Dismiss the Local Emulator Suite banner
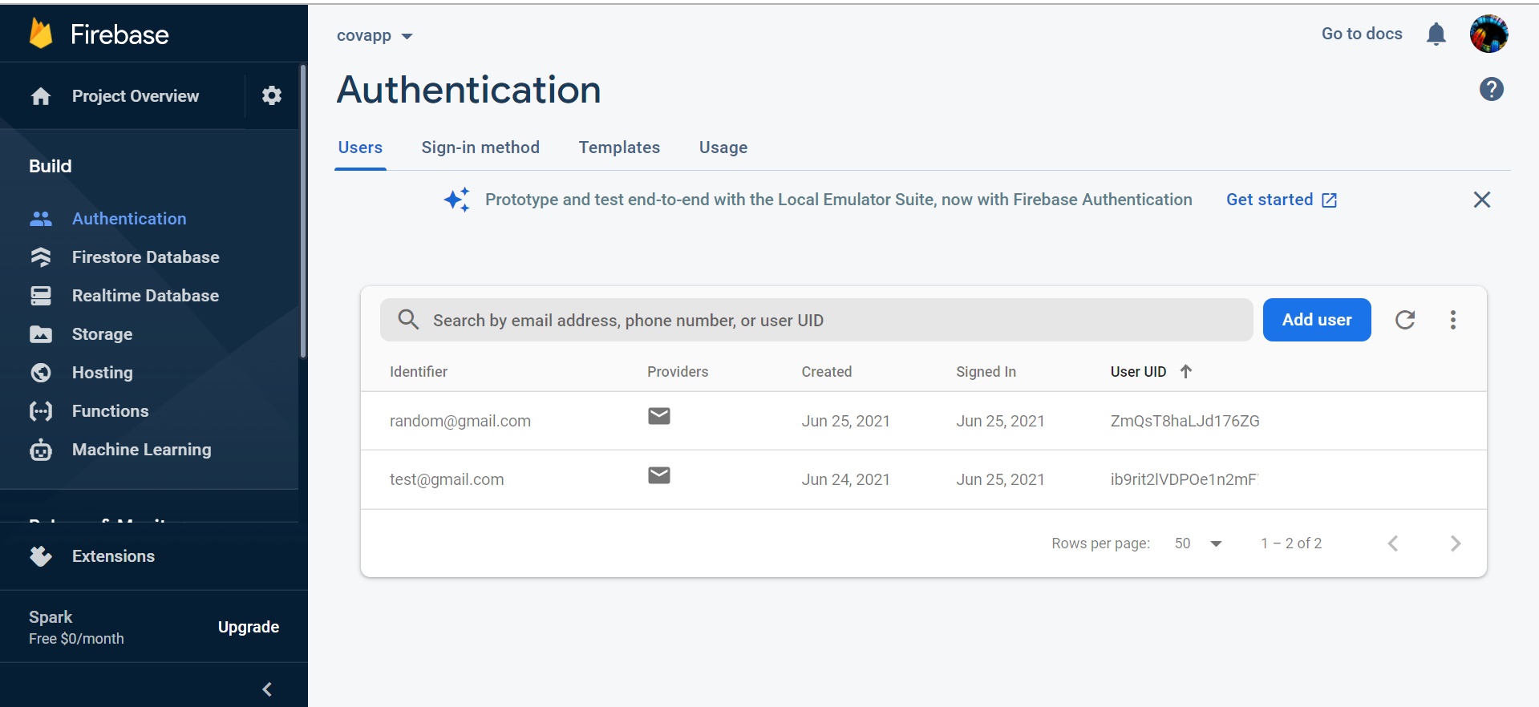 click(x=1481, y=200)
